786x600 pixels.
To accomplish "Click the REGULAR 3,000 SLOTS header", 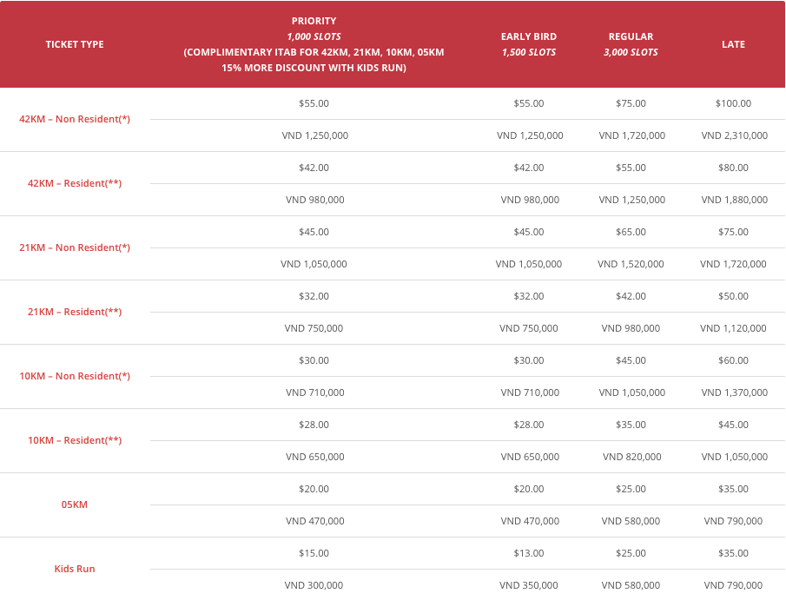I will 631,44.
